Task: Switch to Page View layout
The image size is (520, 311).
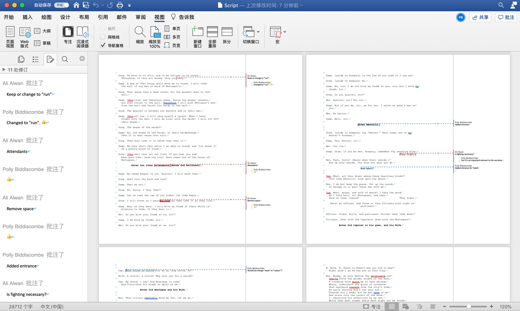Action: click(10, 37)
